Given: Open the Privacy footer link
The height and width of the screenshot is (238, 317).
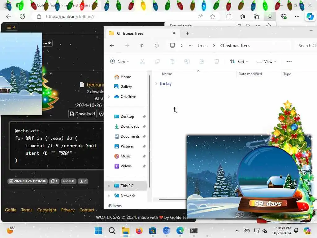Looking at the screenshot, I should tap(68, 210).
